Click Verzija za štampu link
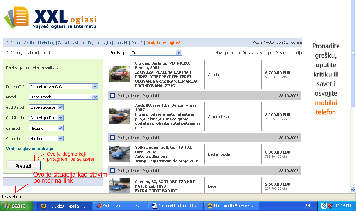 (x=258, y=53)
